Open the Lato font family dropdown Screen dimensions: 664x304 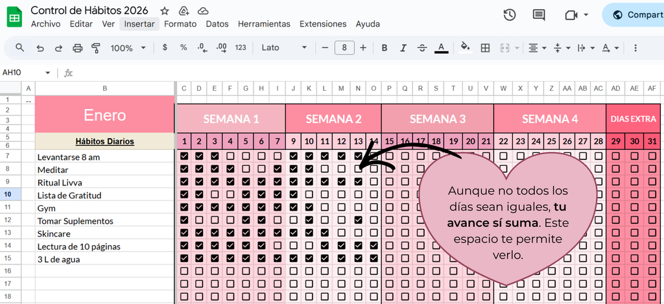pos(283,47)
